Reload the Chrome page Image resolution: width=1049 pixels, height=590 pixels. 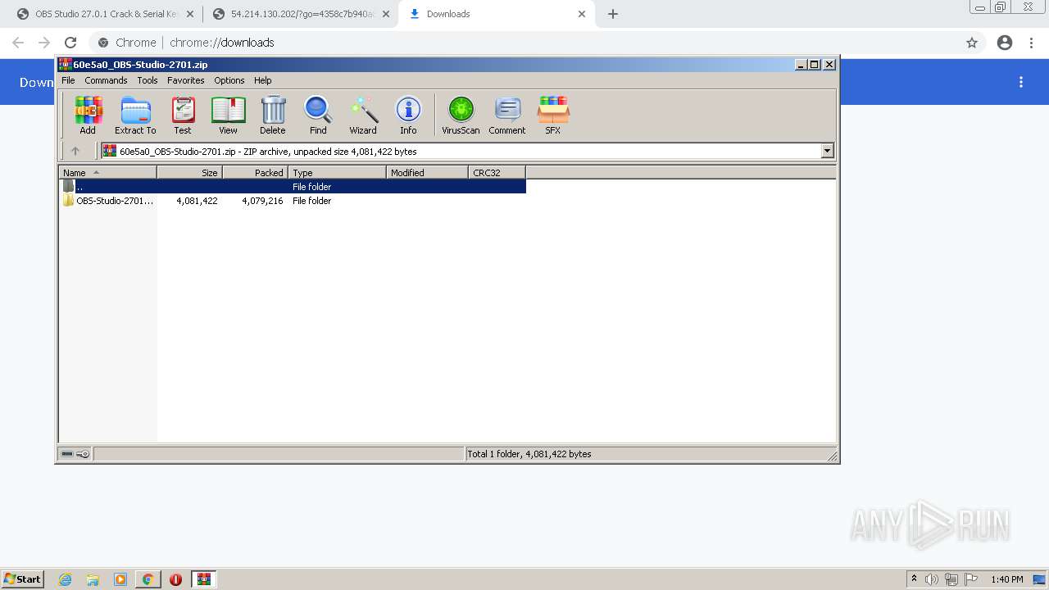(70, 43)
